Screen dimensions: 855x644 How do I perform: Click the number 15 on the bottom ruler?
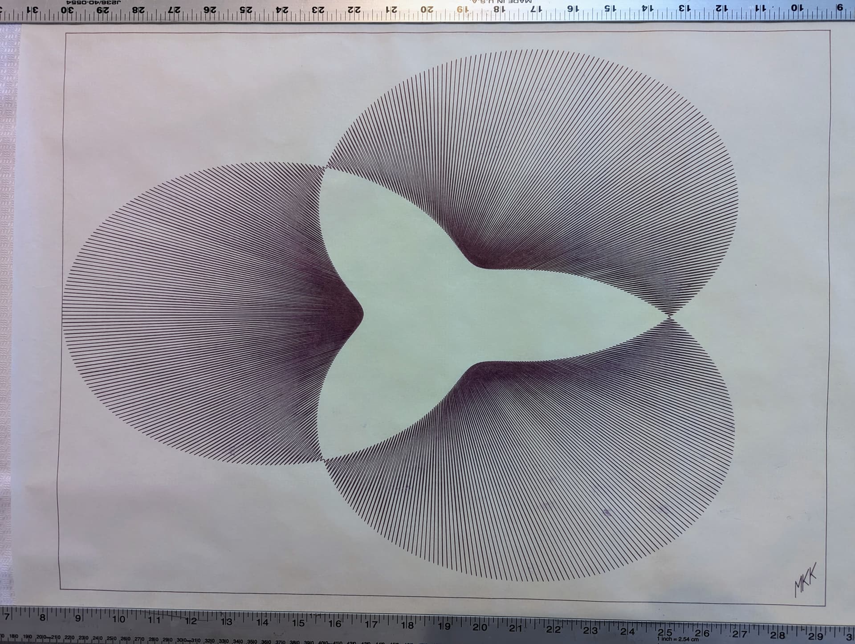click(x=299, y=623)
